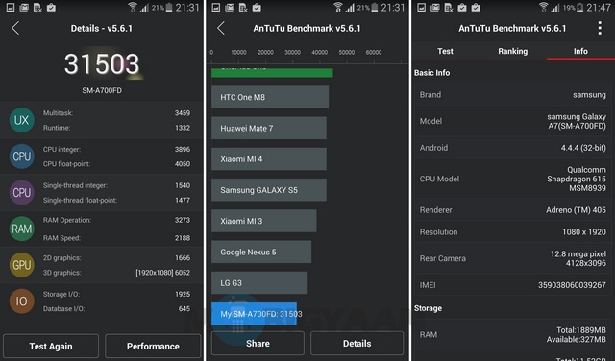Tap the RAM Total:1889MB row
Image resolution: width=615 pixels, height=361 pixels.
tap(512, 335)
